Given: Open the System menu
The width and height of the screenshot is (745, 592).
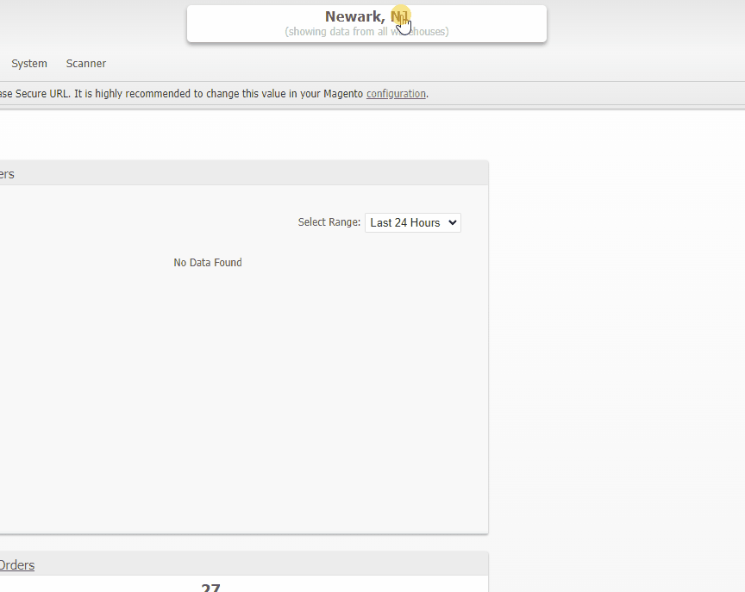Looking at the screenshot, I should pyautogui.click(x=29, y=64).
